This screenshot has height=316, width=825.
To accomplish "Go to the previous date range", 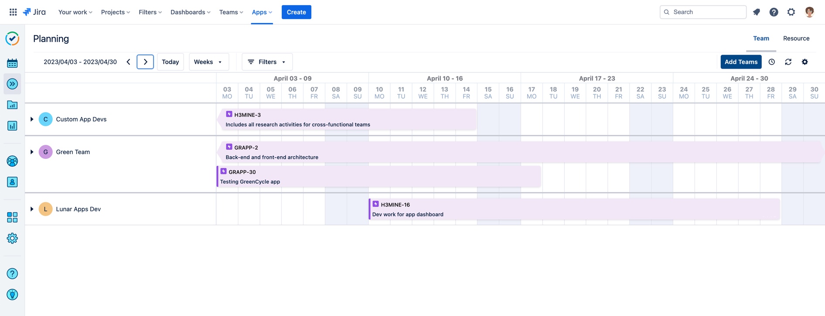I will (129, 62).
